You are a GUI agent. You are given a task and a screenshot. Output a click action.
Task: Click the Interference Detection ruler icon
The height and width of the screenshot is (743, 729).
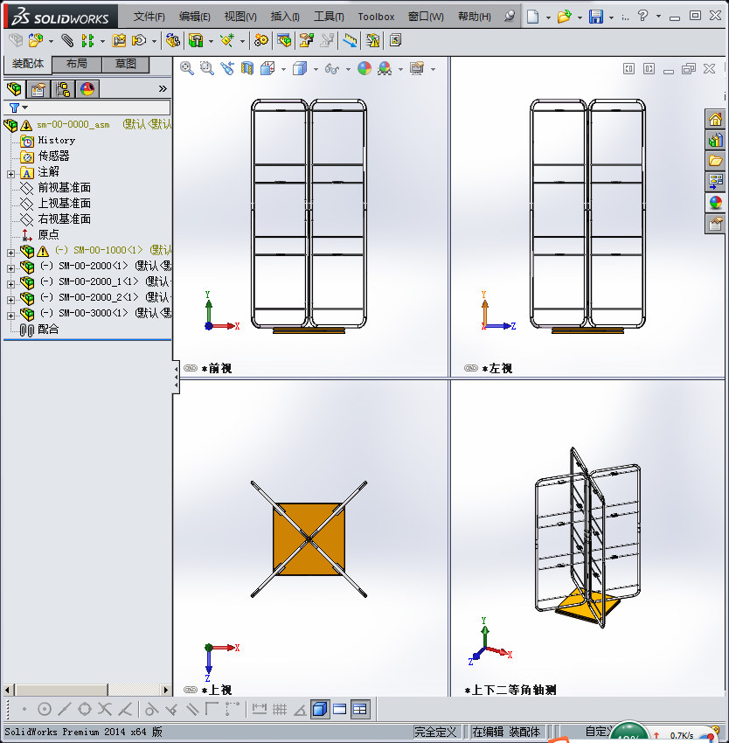(x=351, y=41)
